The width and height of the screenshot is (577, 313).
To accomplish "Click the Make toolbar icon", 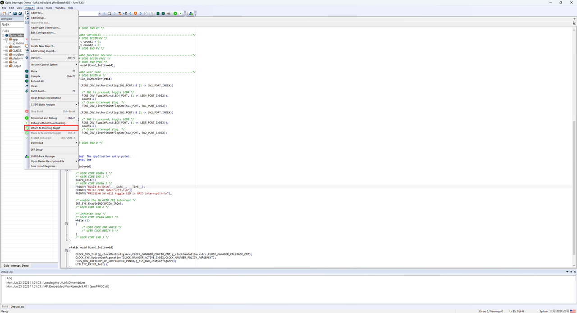I will coord(163,13).
